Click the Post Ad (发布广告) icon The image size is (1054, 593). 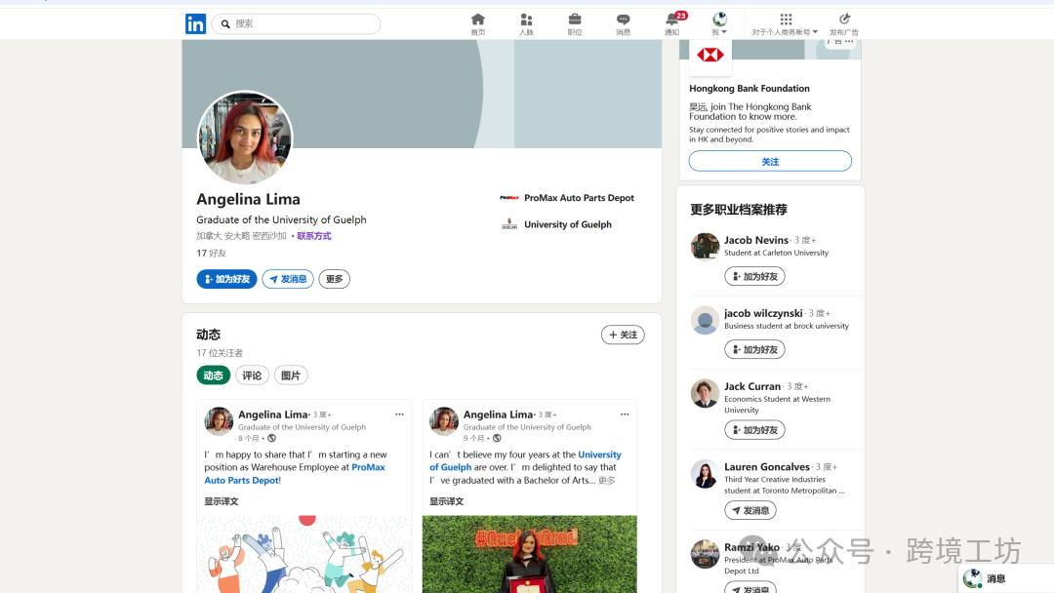point(844,20)
